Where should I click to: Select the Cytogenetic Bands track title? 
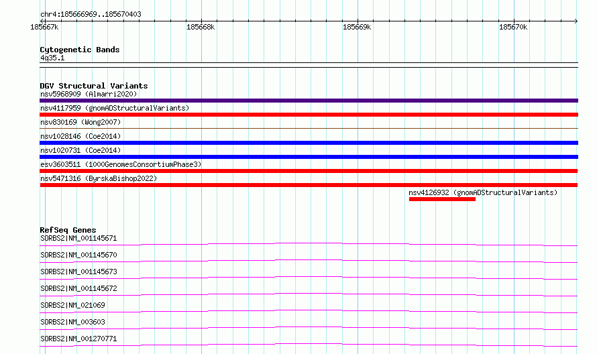[80, 50]
